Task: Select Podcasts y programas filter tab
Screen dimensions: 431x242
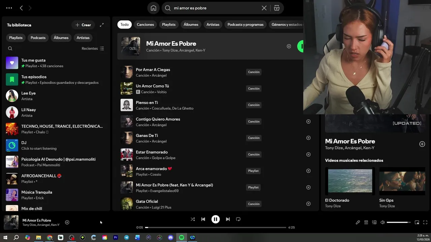Action: [245, 25]
